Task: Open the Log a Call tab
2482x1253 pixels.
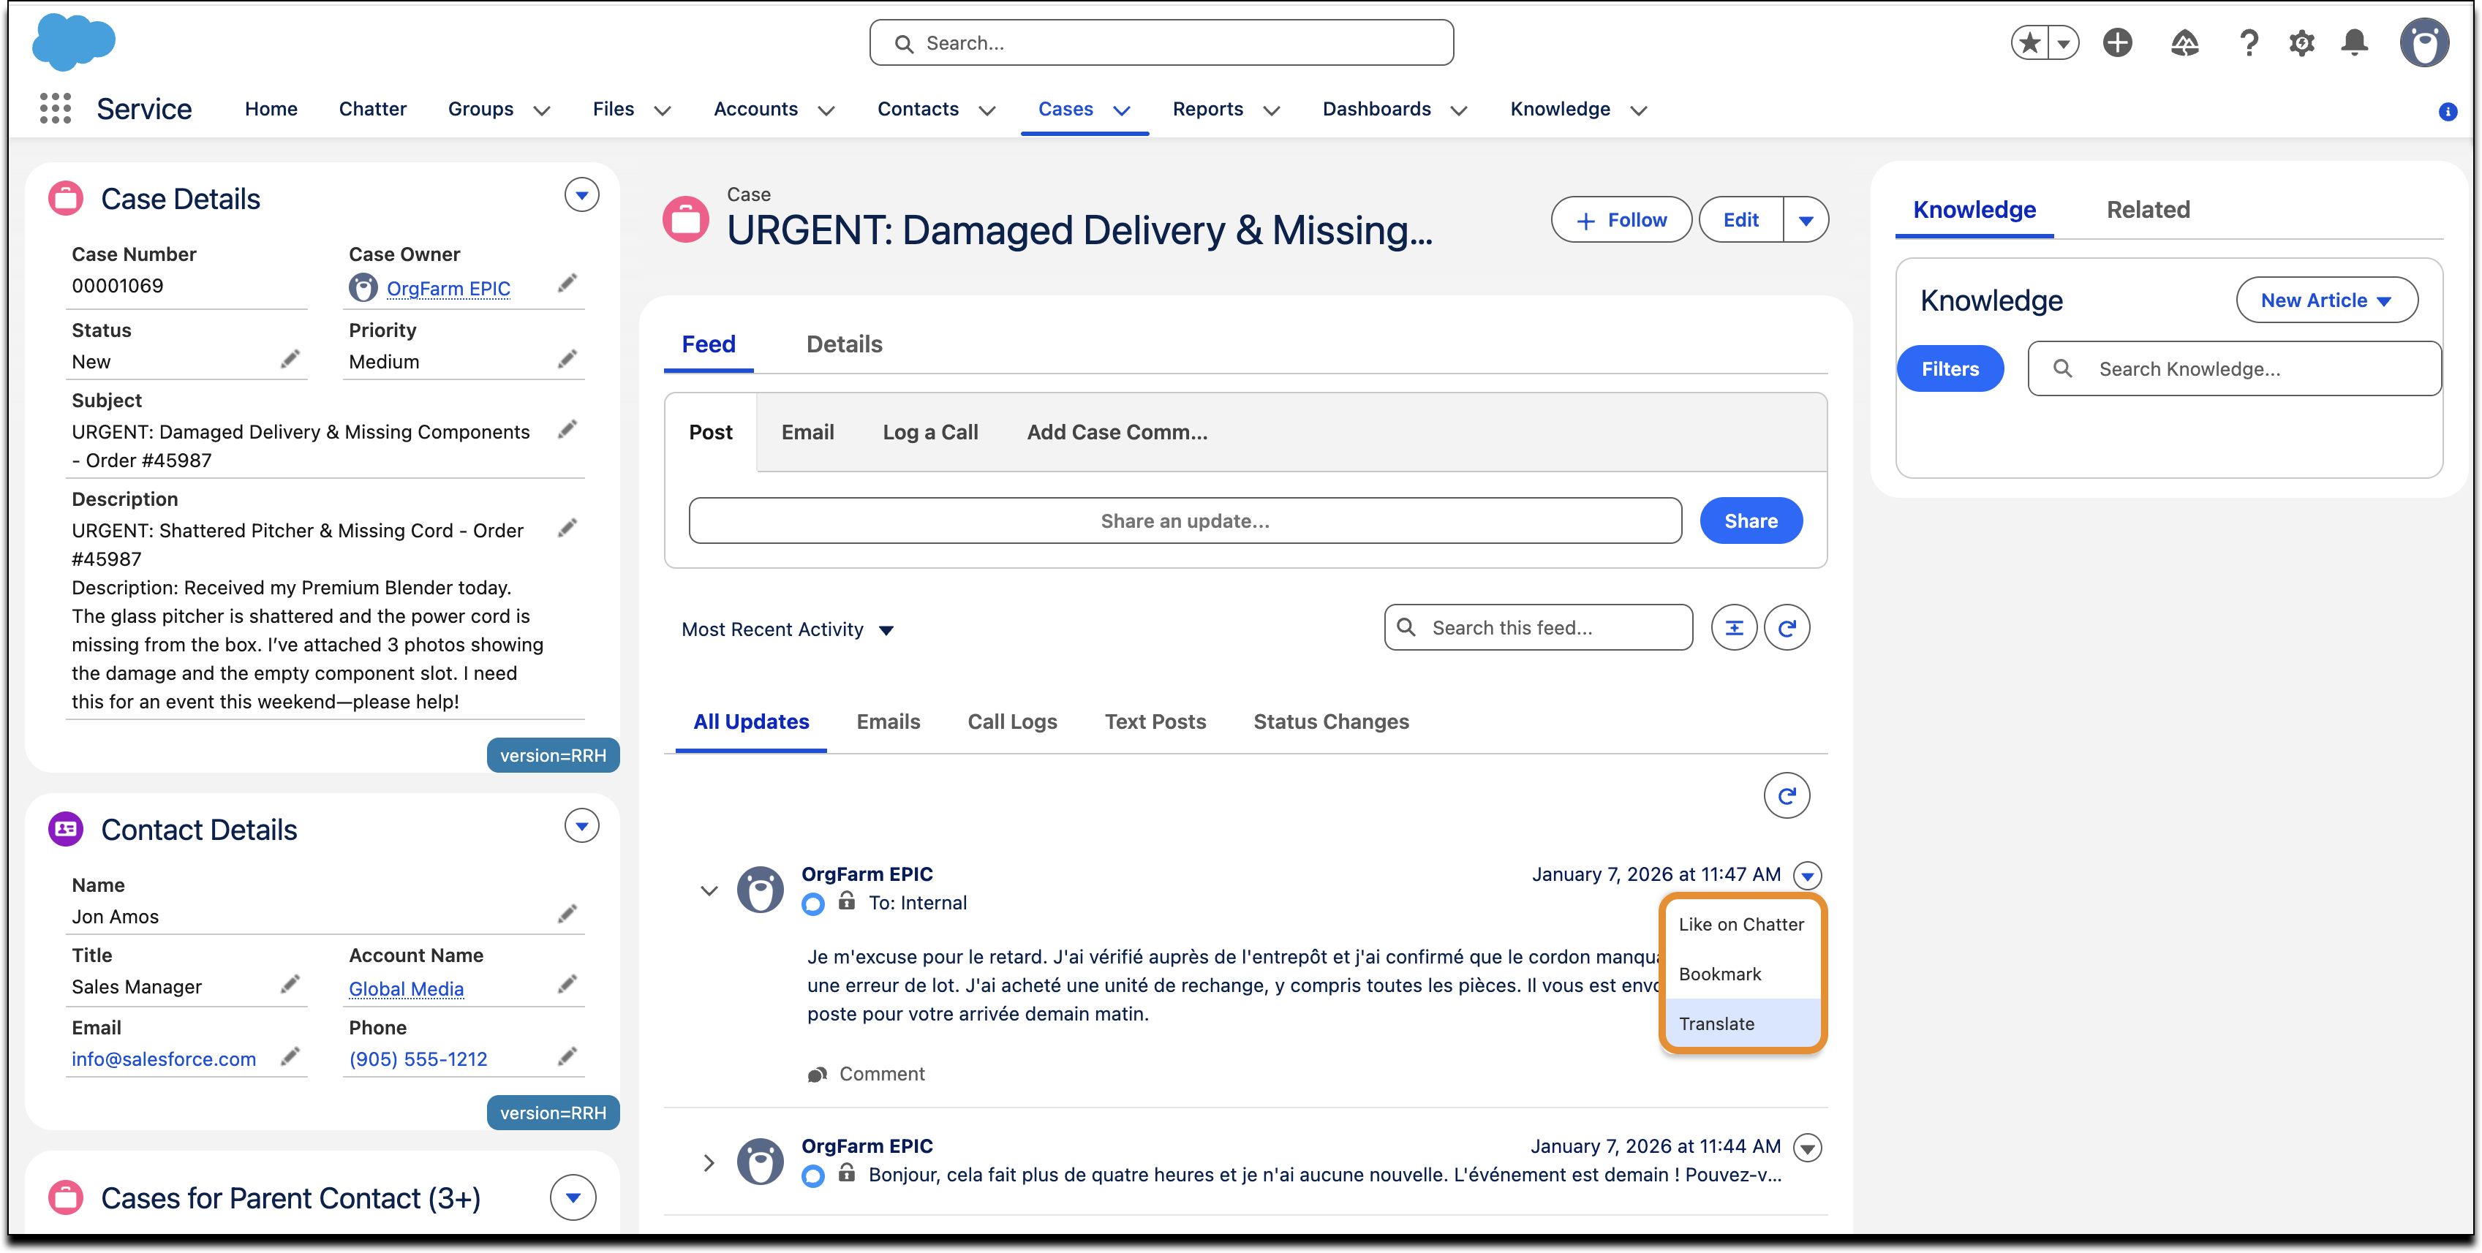Action: (x=929, y=433)
